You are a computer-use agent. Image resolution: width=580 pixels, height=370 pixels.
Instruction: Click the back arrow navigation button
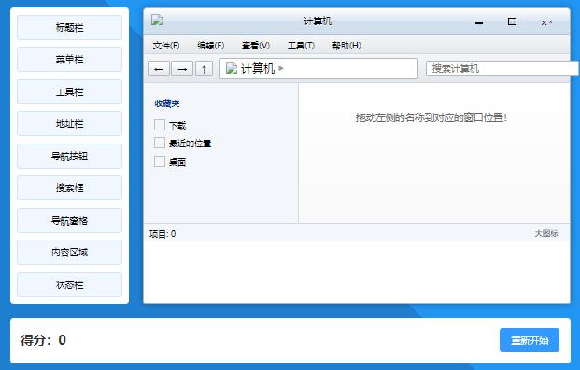(159, 69)
